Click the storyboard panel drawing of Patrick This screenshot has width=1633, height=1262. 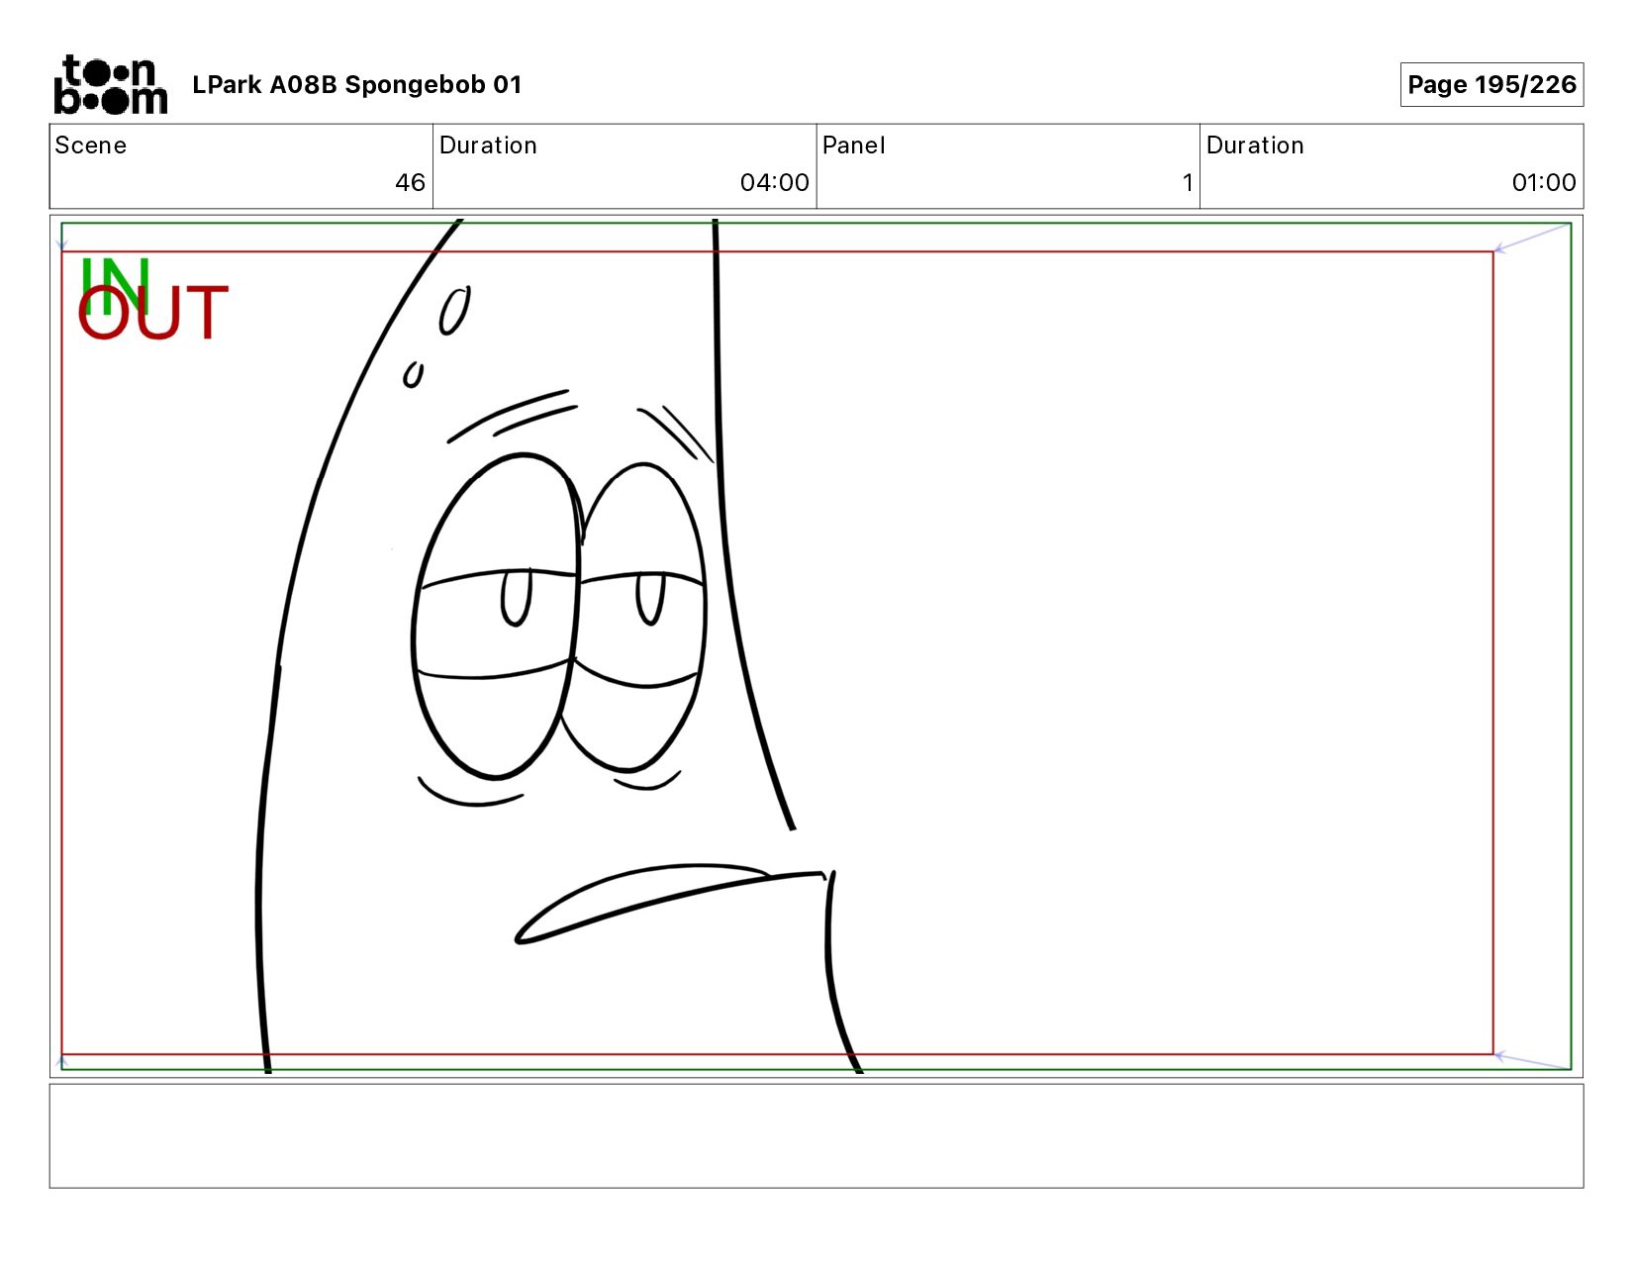(x=816, y=645)
